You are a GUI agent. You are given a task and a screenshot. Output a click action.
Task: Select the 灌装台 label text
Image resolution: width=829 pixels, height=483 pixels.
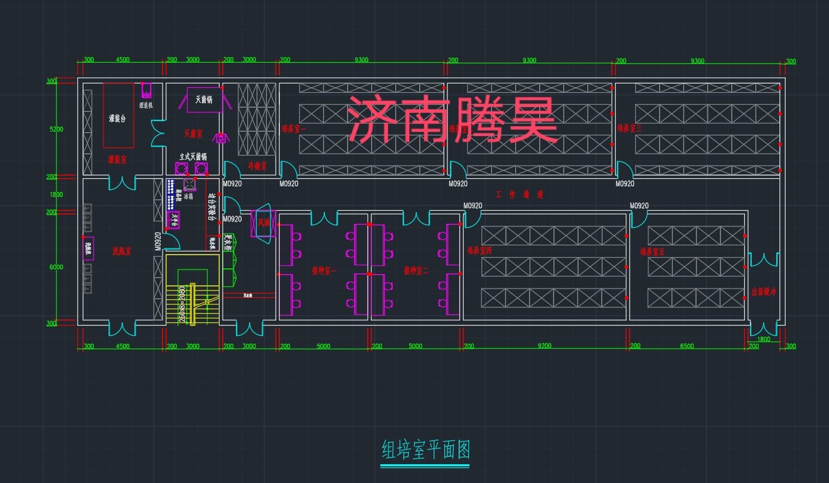[x=117, y=119]
